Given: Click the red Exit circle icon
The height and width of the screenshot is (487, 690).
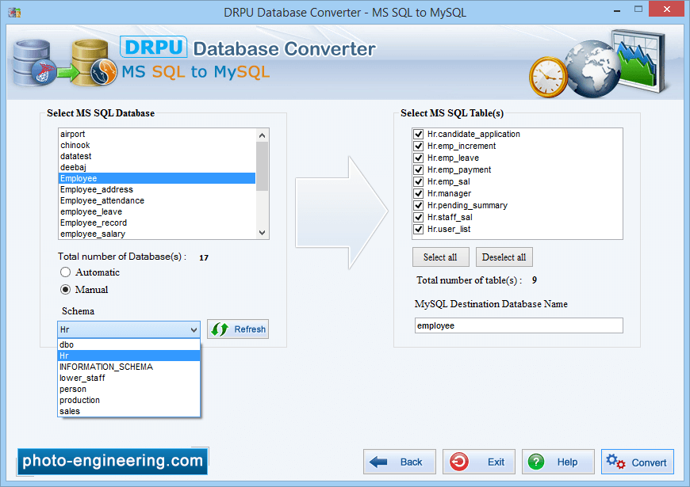Looking at the screenshot, I should [459, 462].
